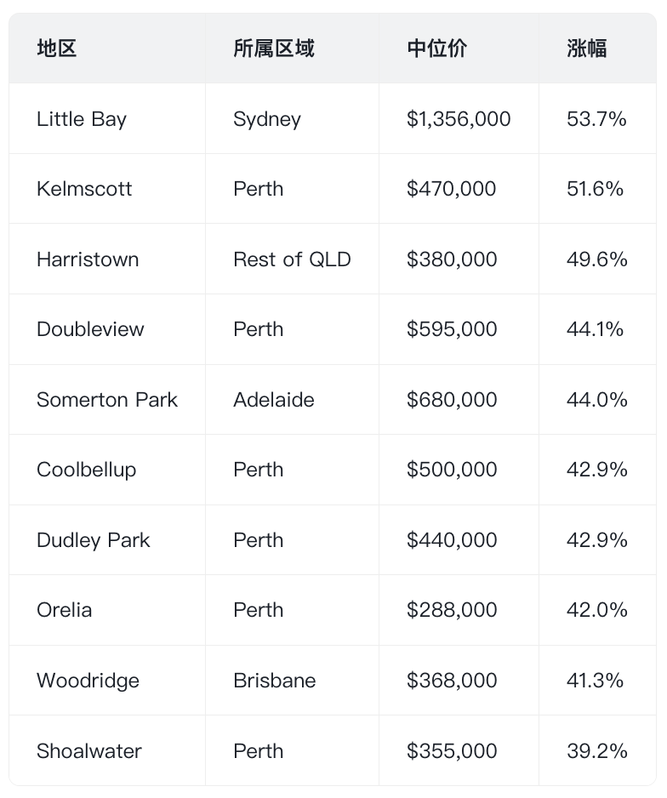Click the 地区 column header

pos(56,48)
